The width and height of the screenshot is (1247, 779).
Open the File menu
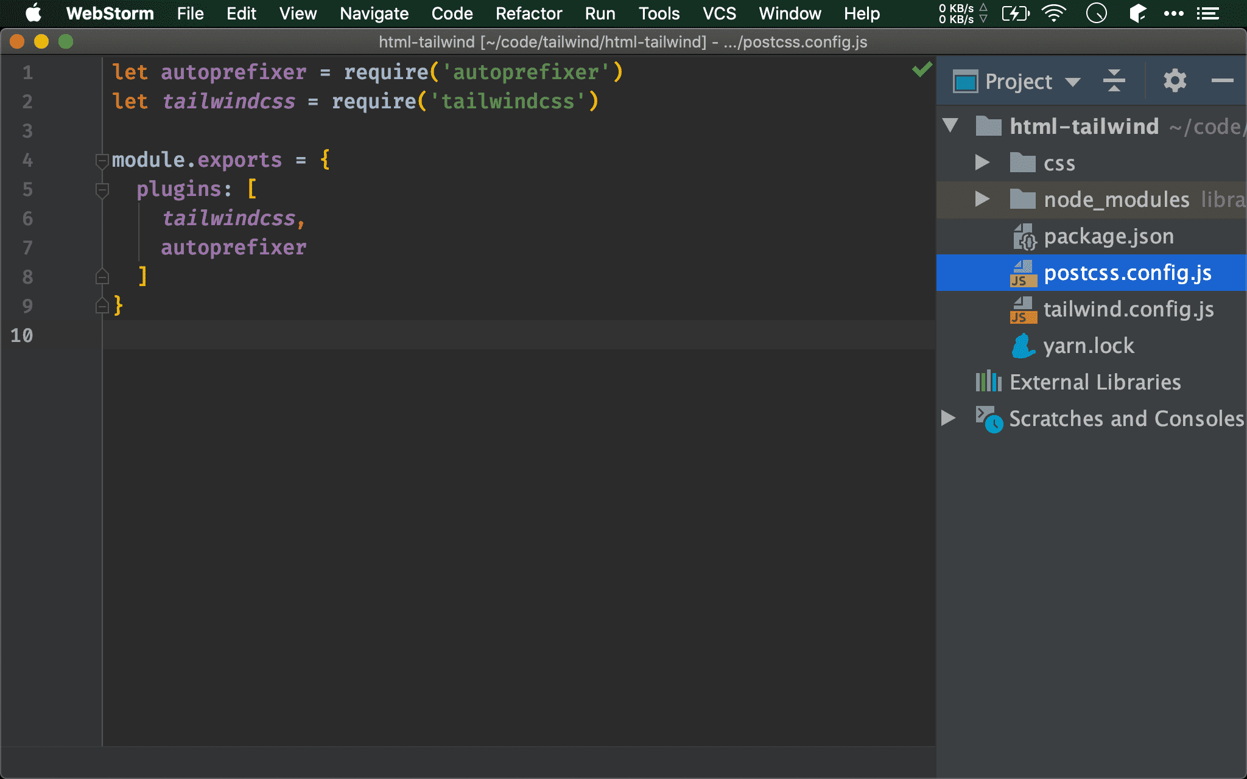[x=190, y=13]
